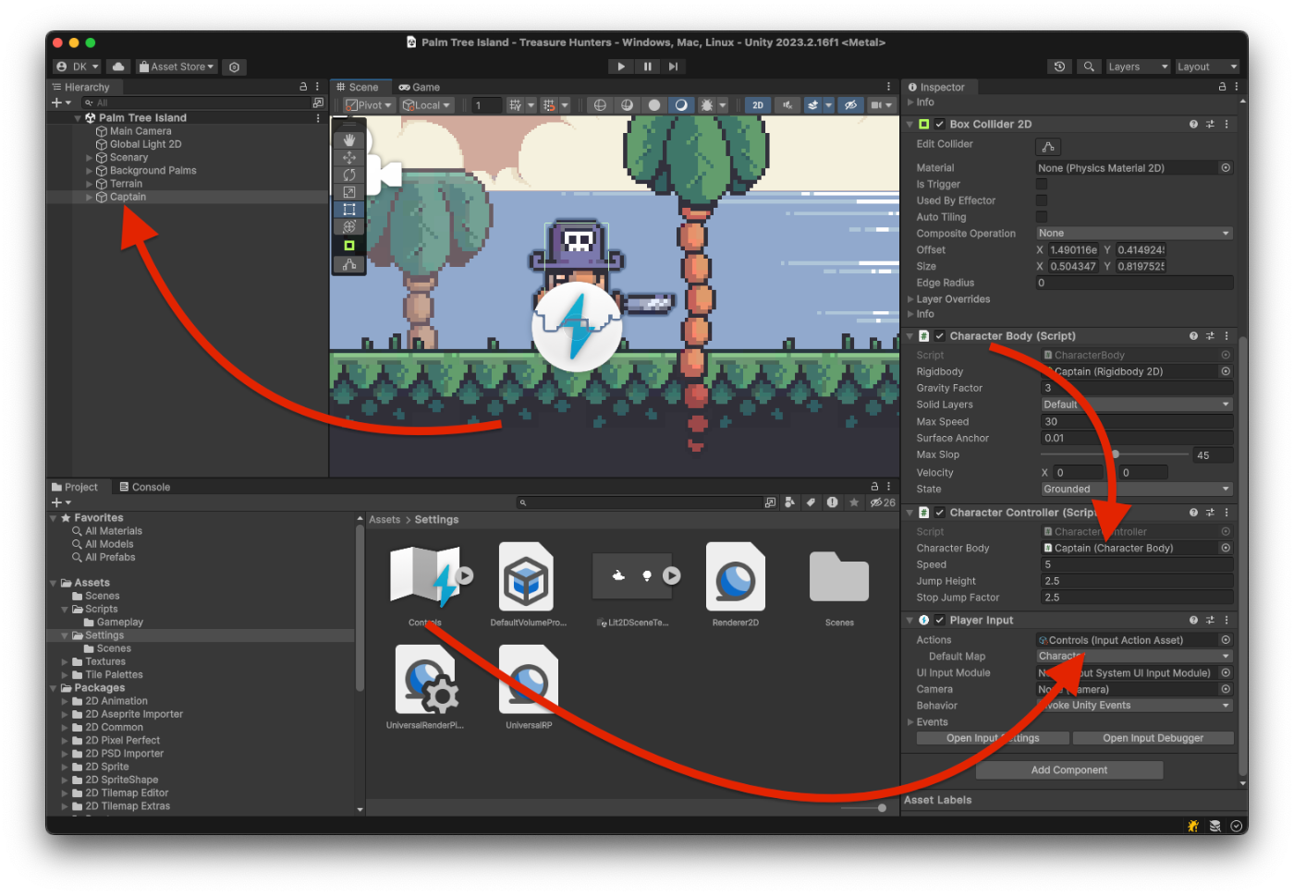Open the Layers dropdown

1138,67
